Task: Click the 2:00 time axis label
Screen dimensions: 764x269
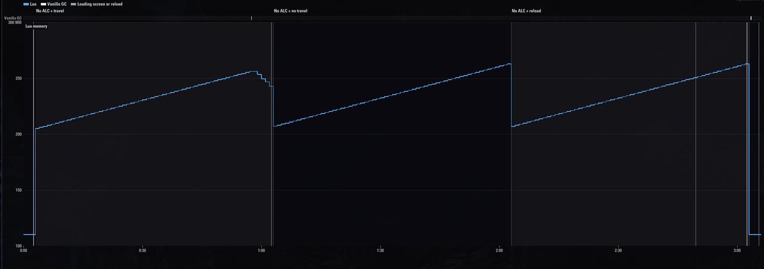Action: (x=499, y=251)
